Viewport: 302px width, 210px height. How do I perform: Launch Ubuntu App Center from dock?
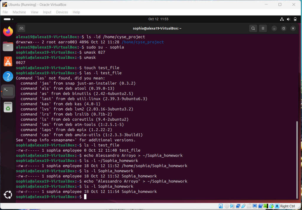tap(8, 61)
